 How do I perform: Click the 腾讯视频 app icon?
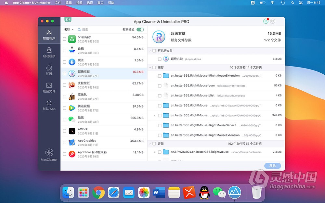72,108
